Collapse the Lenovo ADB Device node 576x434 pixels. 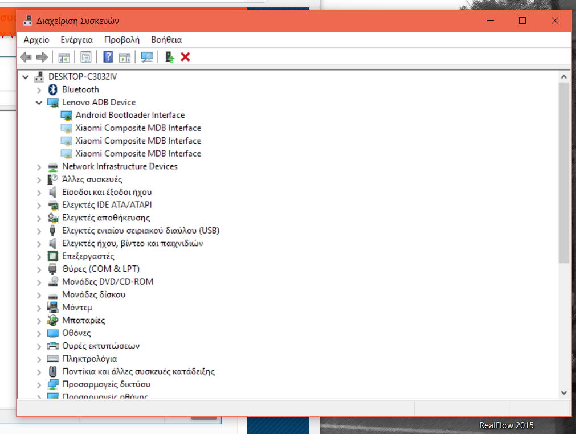39,103
